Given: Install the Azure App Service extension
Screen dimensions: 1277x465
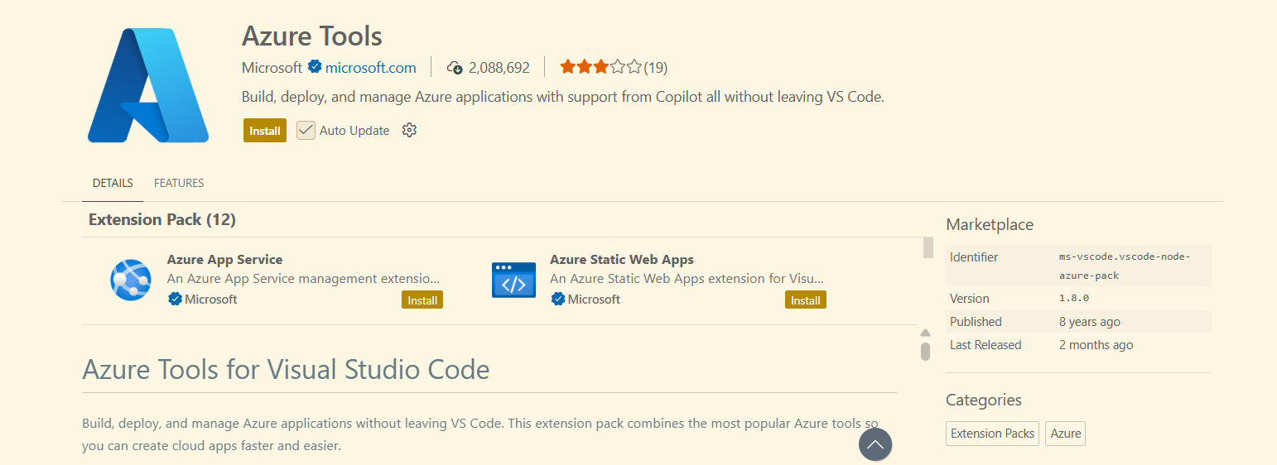Looking at the screenshot, I should [422, 300].
